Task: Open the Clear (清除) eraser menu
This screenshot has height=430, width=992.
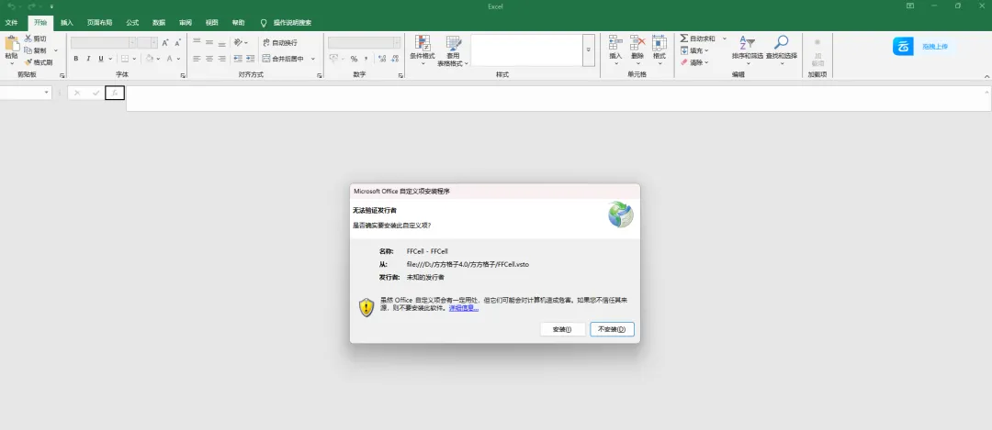Action: [694, 62]
